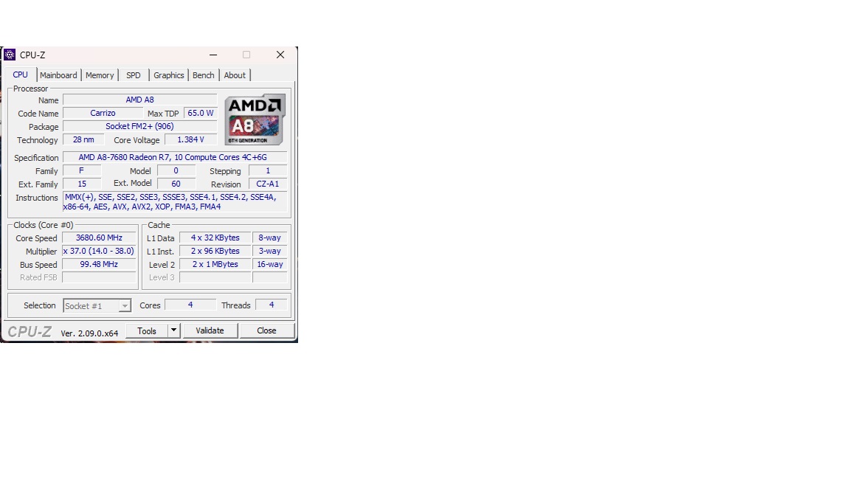The width and height of the screenshot is (850, 478).
Task: Click the L1 Inst. value 2 x 96 KBytes
Action: click(x=215, y=251)
